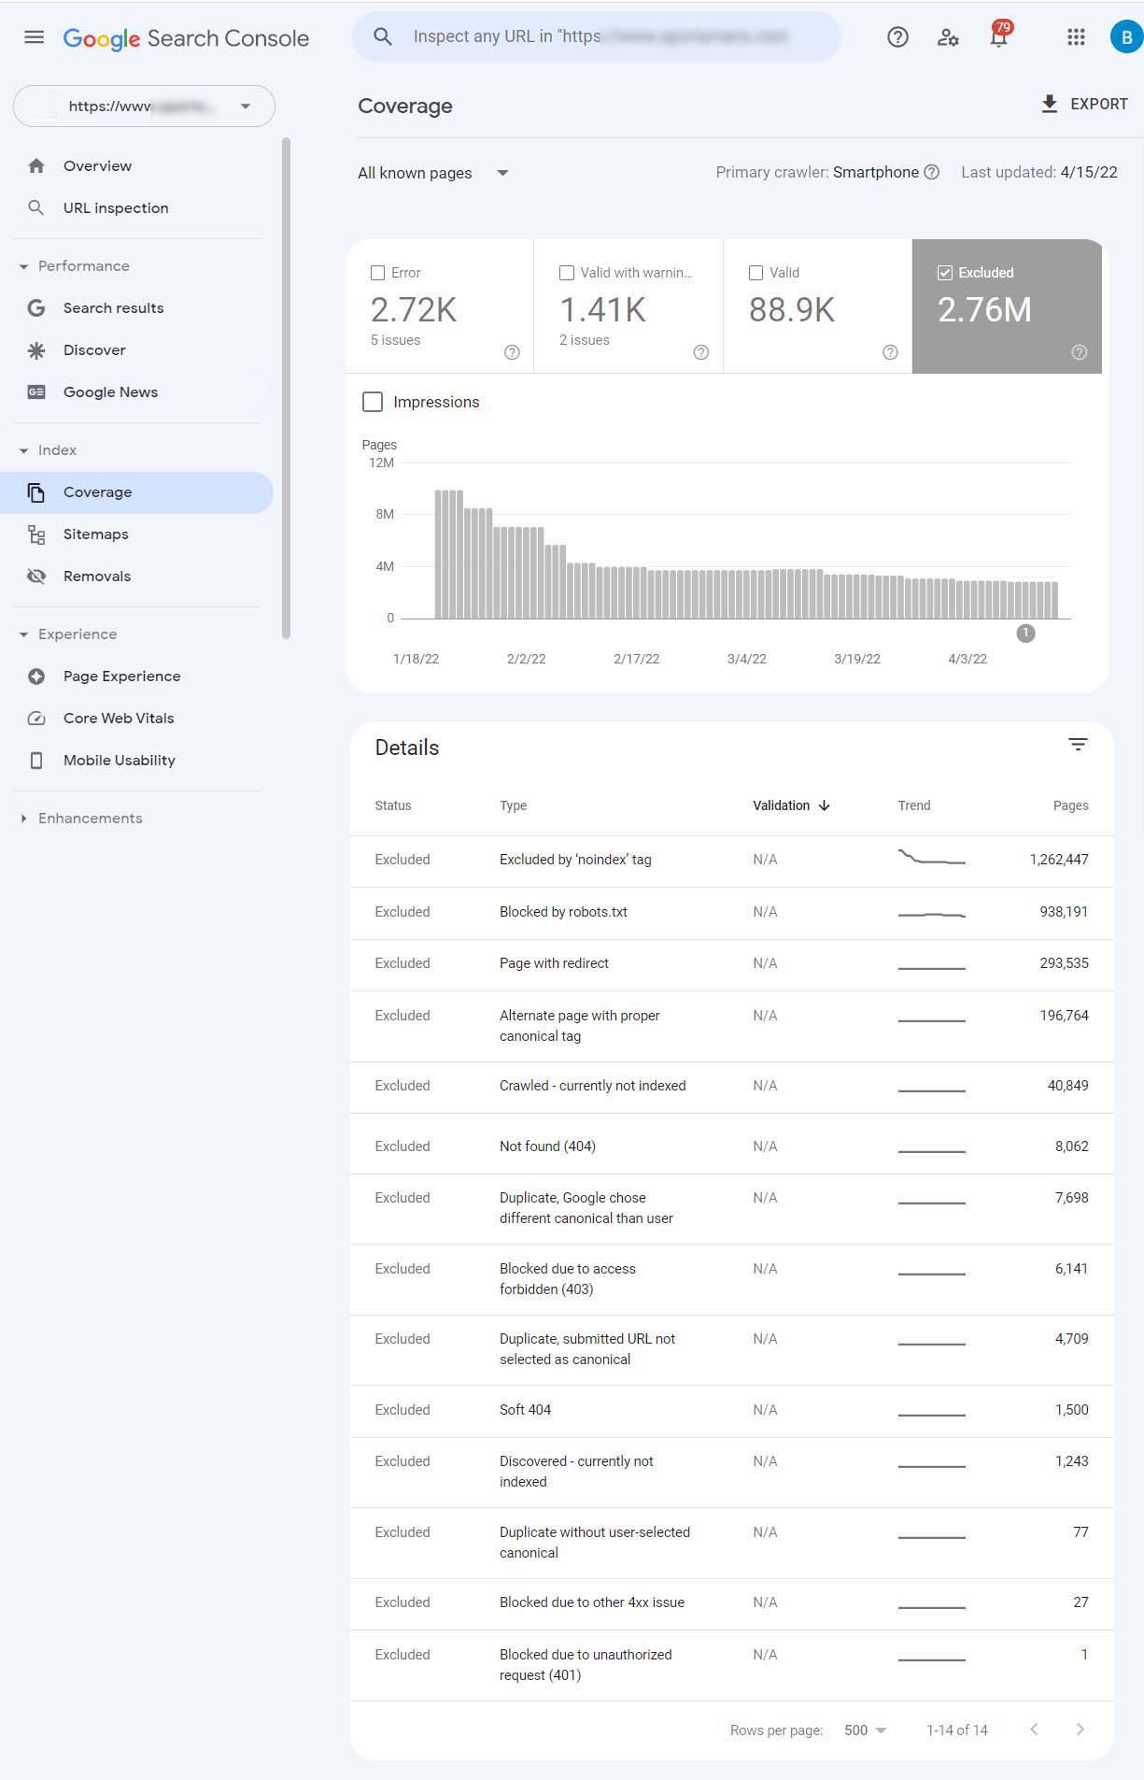Click the Core Web Vitals gauge icon
The image size is (1144, 1780).
pos(36,719)
